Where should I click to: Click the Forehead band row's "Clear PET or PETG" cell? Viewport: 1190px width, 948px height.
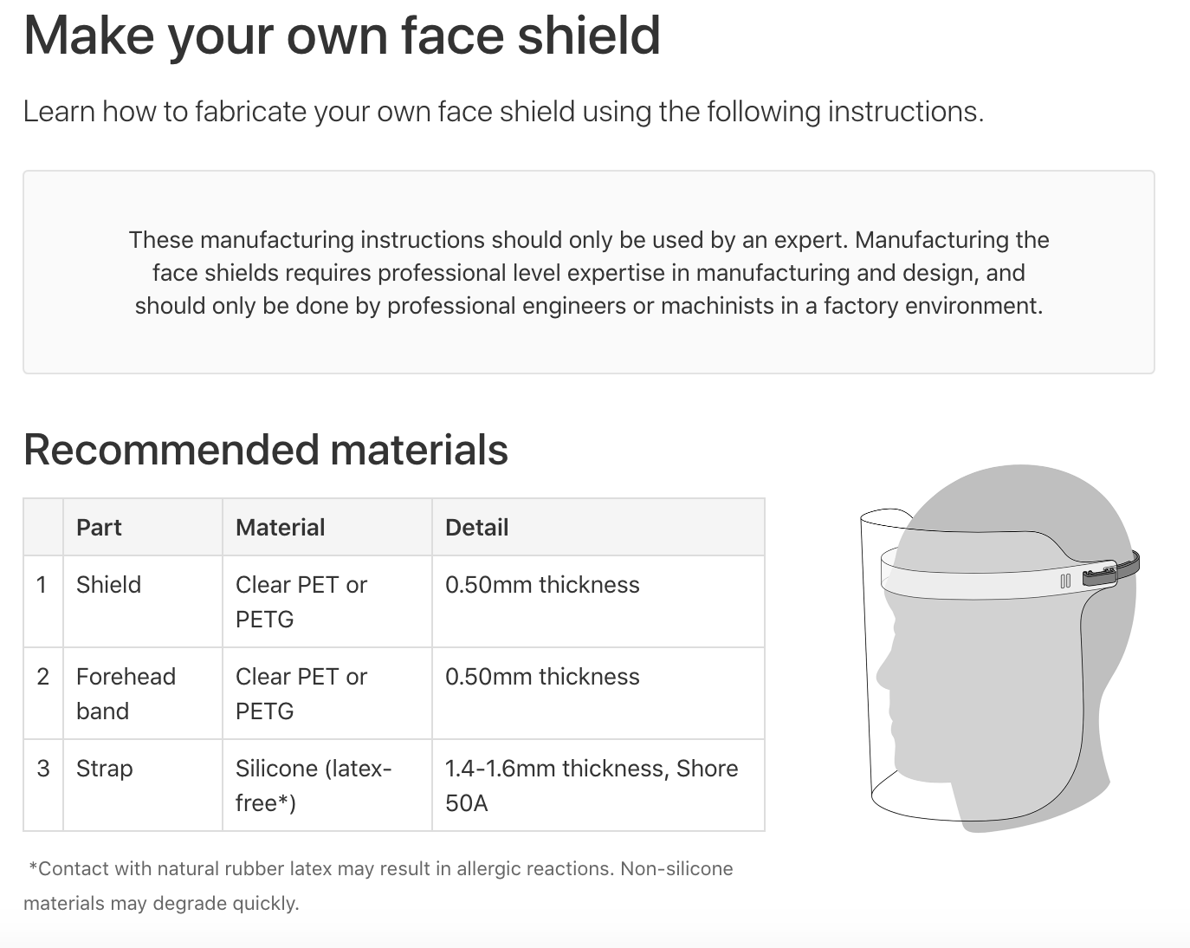[301, 693]
